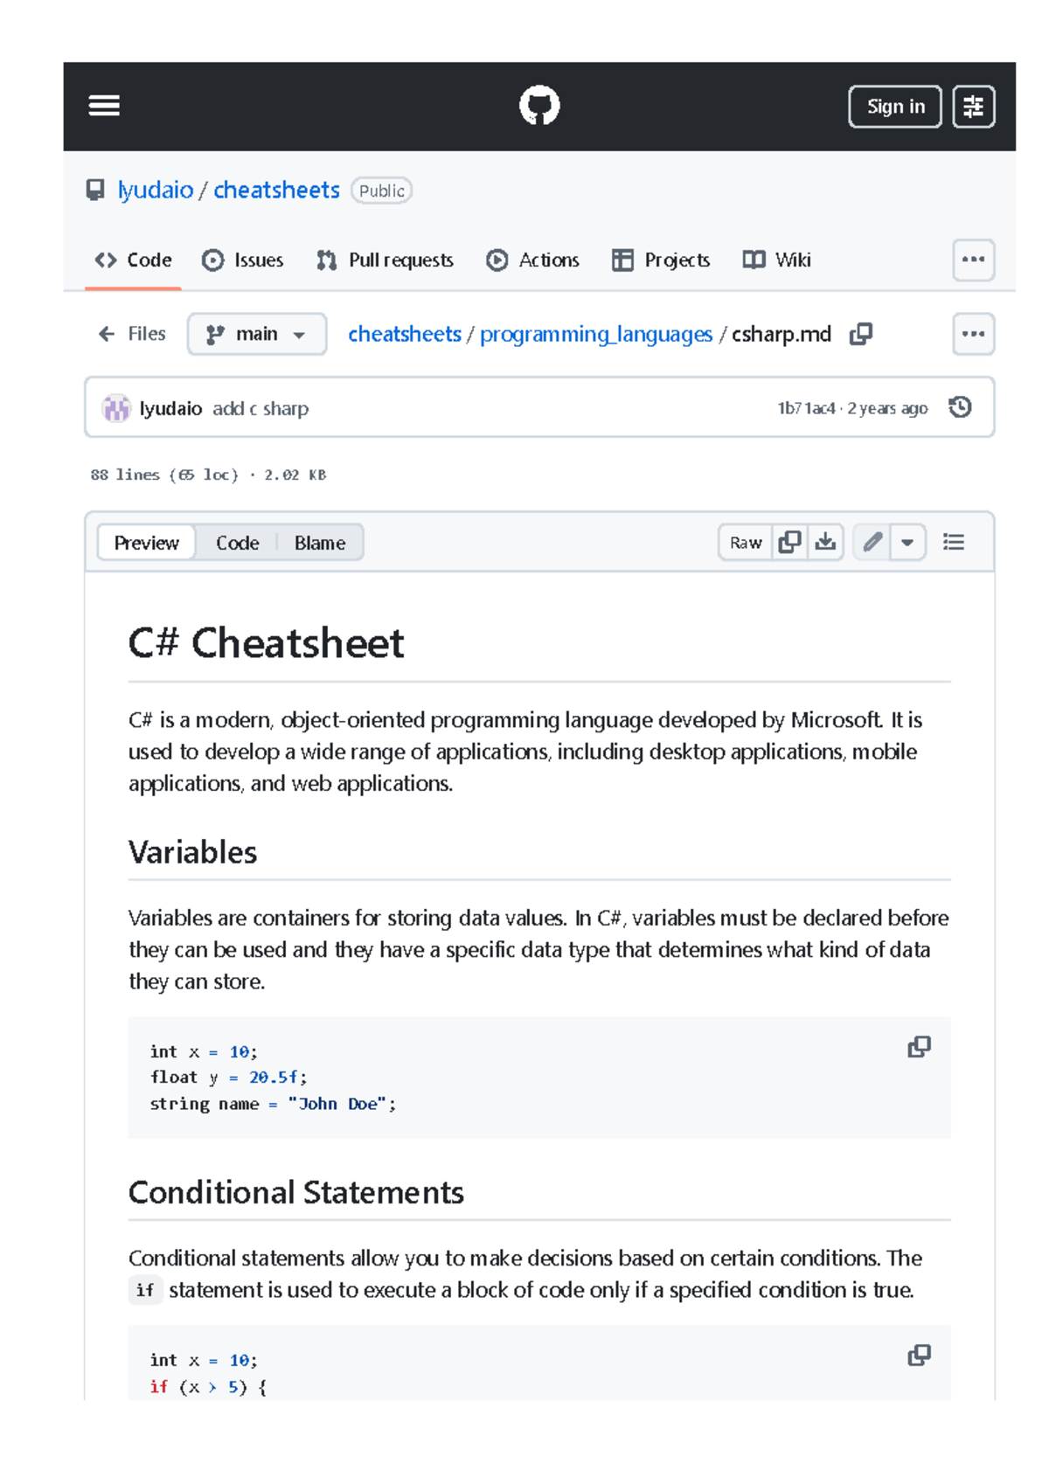Open the hamburger navigation menu
This screenshot has height=1484, width=1049.
[x=104, y=105]
